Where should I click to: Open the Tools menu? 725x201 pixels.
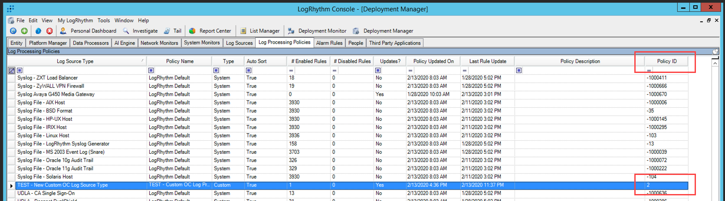(x=104, y=20)
